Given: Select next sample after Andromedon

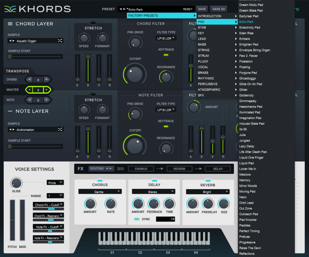Looking at the screenshot, I should tap(14, 130).
